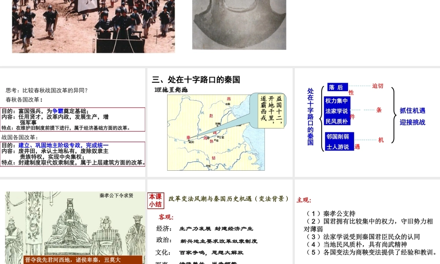Viewport: 440px width, 264px height.
Task: Click the heading 三、处在十字路口的秦国
Action: point(196,80)
